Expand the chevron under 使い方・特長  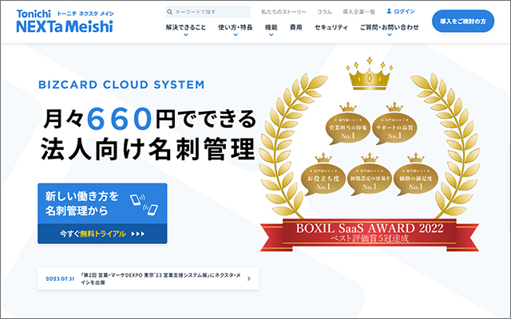click(236, 35)
